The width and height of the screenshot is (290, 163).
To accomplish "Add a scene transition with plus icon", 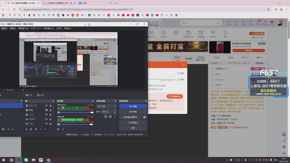I will click(105, 116).
